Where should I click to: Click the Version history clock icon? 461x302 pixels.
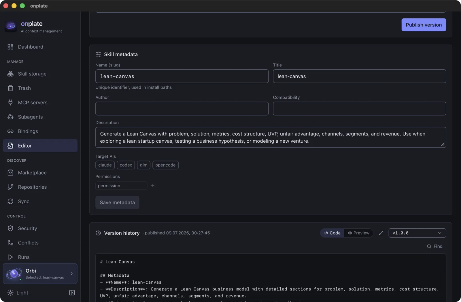pyautogui.click(x=98, y=233)
